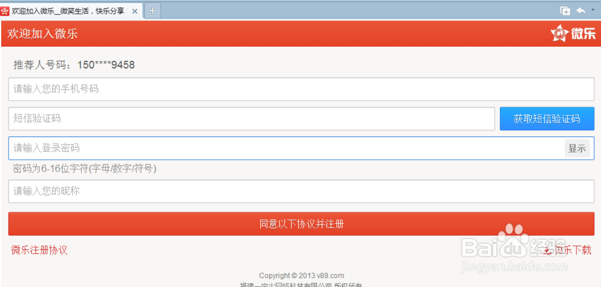The width and height of the screenshot is (601, 287).
Task: Open the 微乐注册协议 link
Action: [40, 250]
